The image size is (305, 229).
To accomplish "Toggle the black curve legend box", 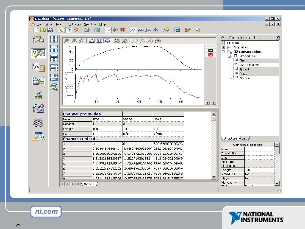I will click(x=210, y=50).
